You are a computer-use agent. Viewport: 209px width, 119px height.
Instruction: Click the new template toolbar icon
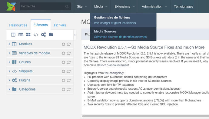tap(13, 35)
